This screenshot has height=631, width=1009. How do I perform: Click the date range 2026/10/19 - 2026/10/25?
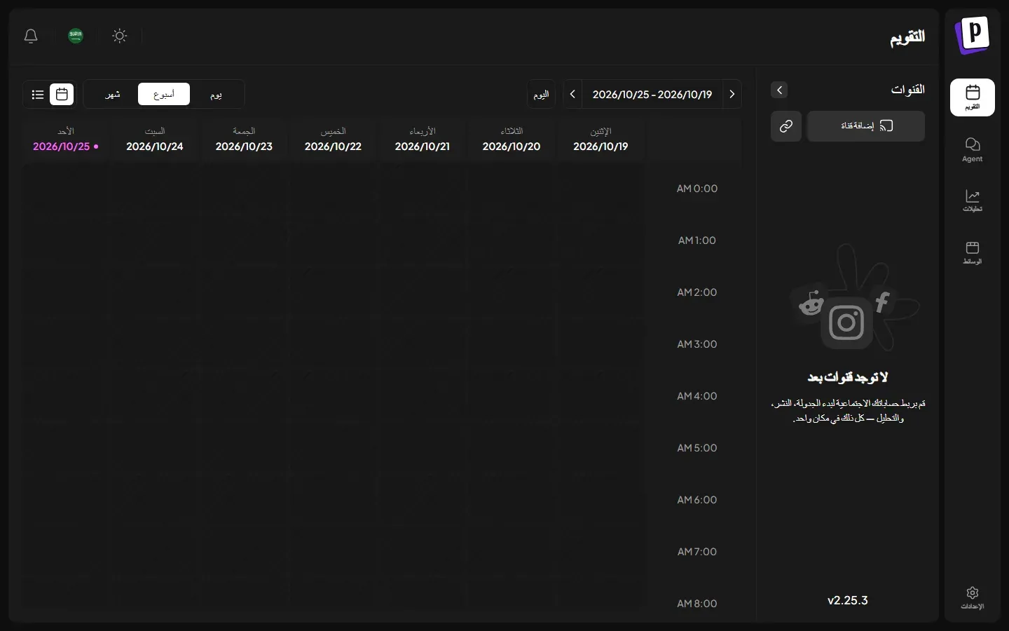pyautogui.click(x=652, y=94)
